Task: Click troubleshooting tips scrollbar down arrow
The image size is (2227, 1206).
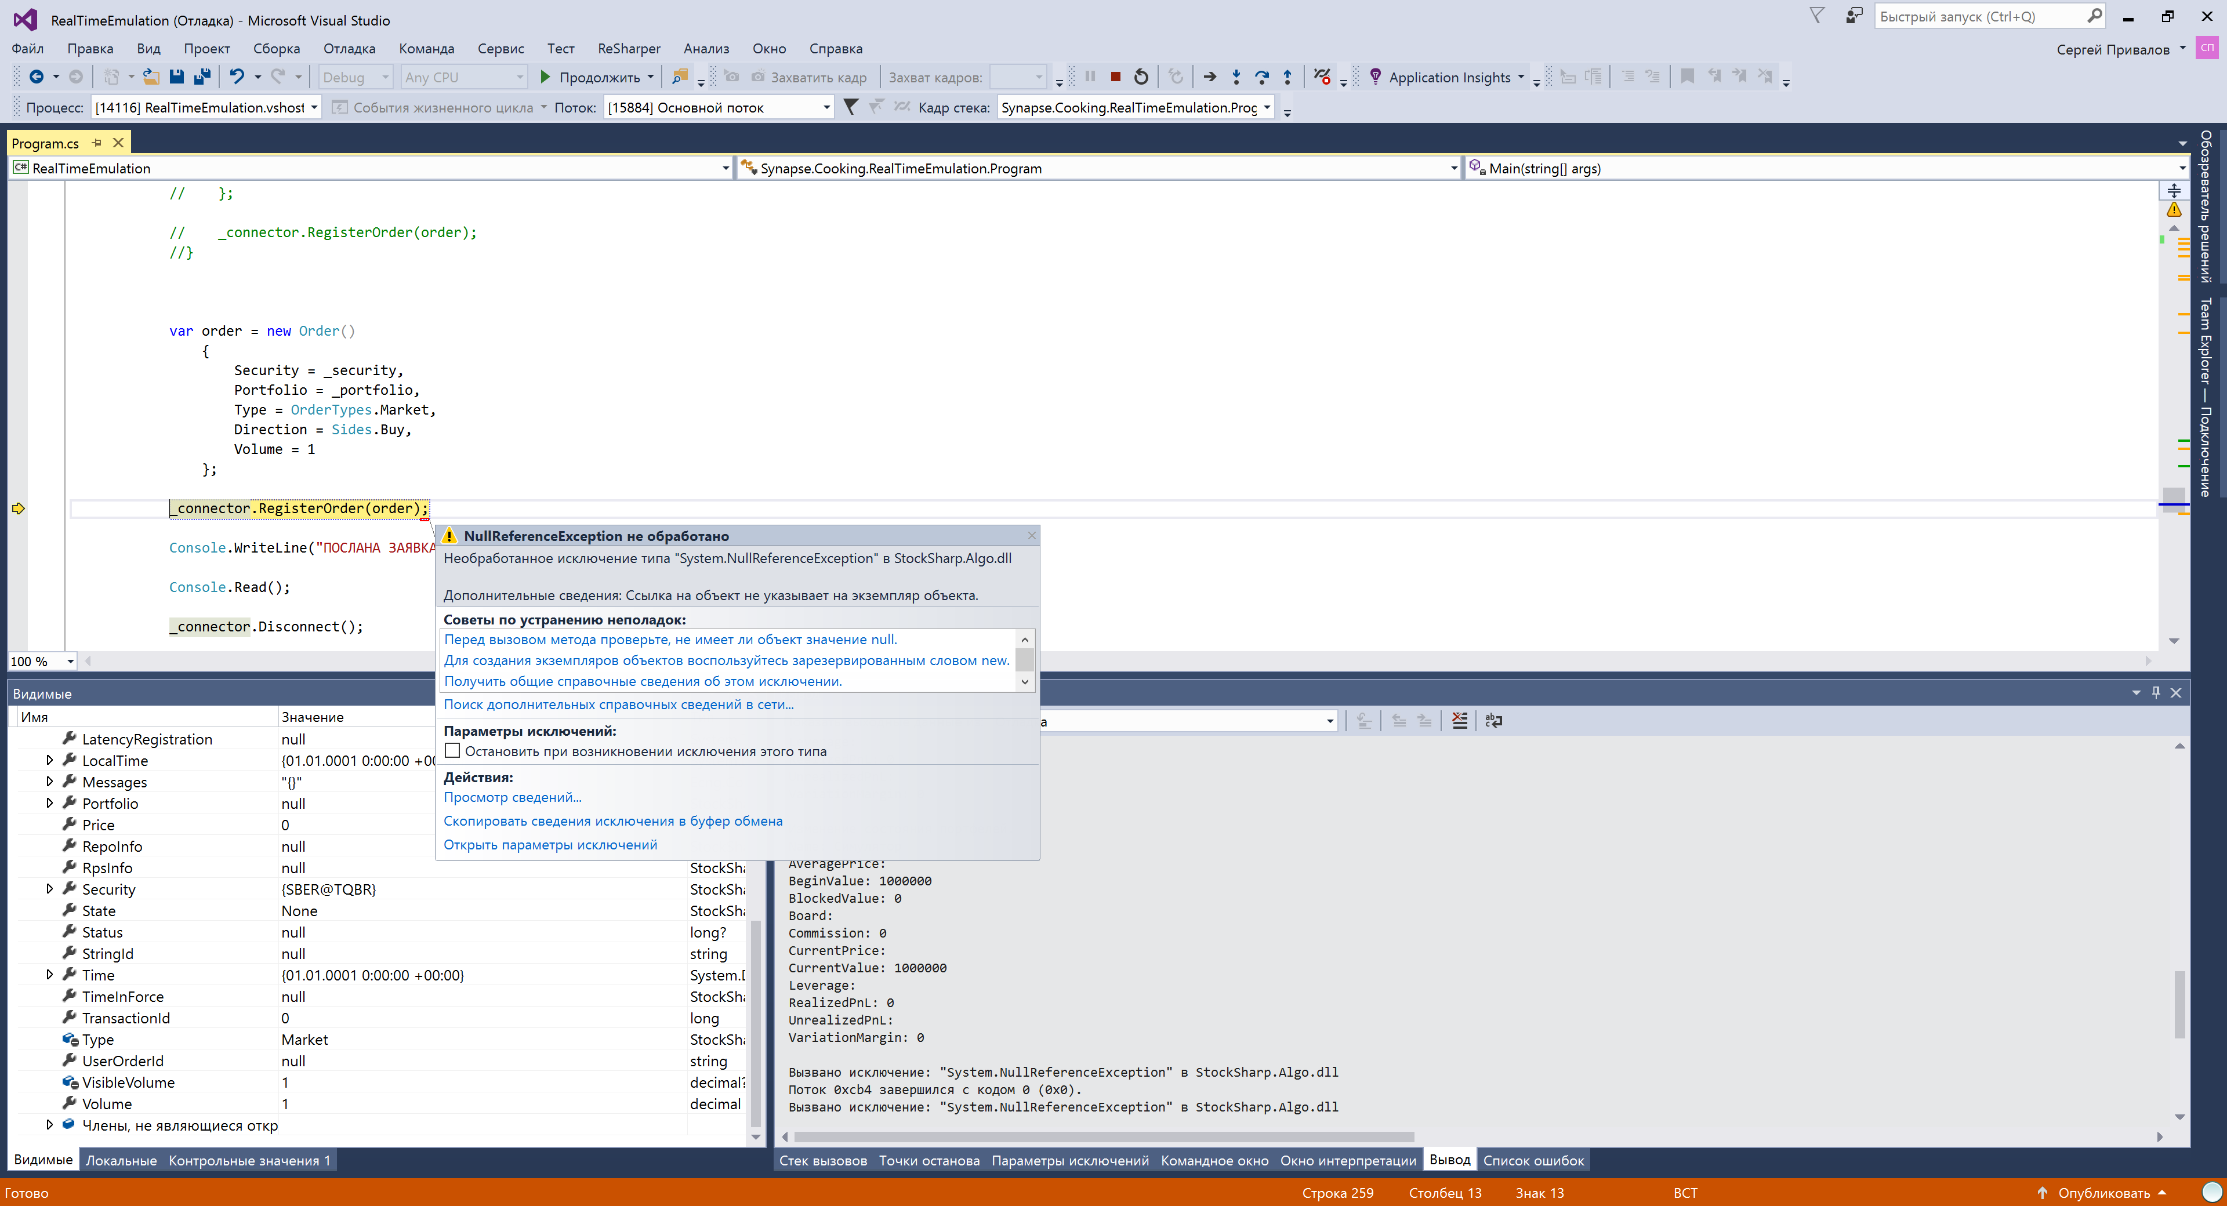Action: 1024,681
